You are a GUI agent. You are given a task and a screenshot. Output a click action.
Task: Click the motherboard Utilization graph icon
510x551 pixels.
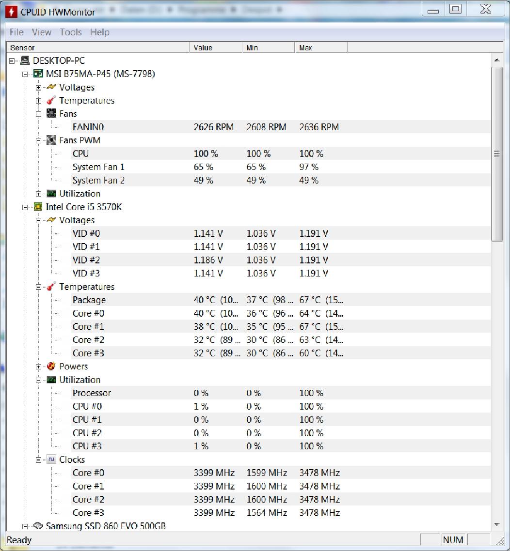click(51, 194)
